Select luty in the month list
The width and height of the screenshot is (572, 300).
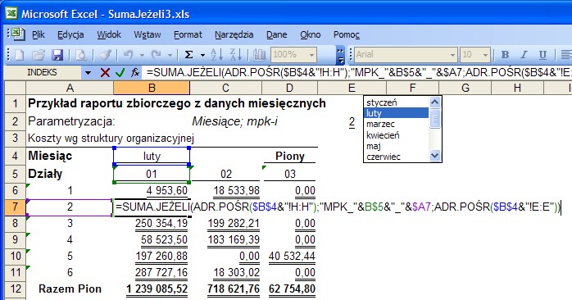(x=397, y=113)
